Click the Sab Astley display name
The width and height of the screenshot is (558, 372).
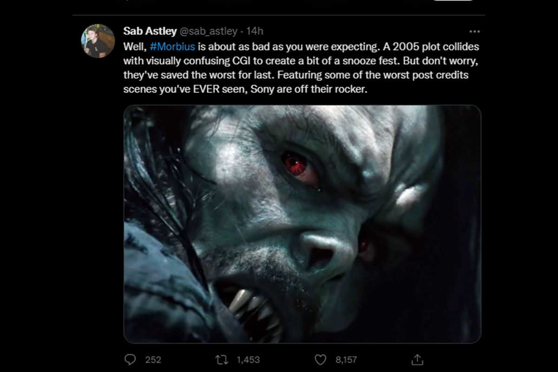point(150,31)
